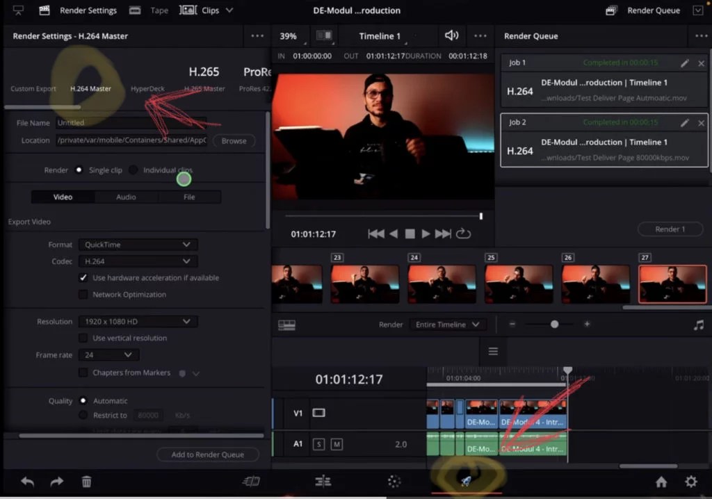Open the Deliver page rocket icon

[x=466, y=481]
